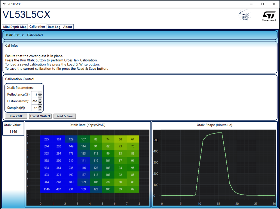Image resolution: width=280 pixels, height=209 pixels.
Task: Click heatmap cell showing 68
Action: click(x=120, y=139)
